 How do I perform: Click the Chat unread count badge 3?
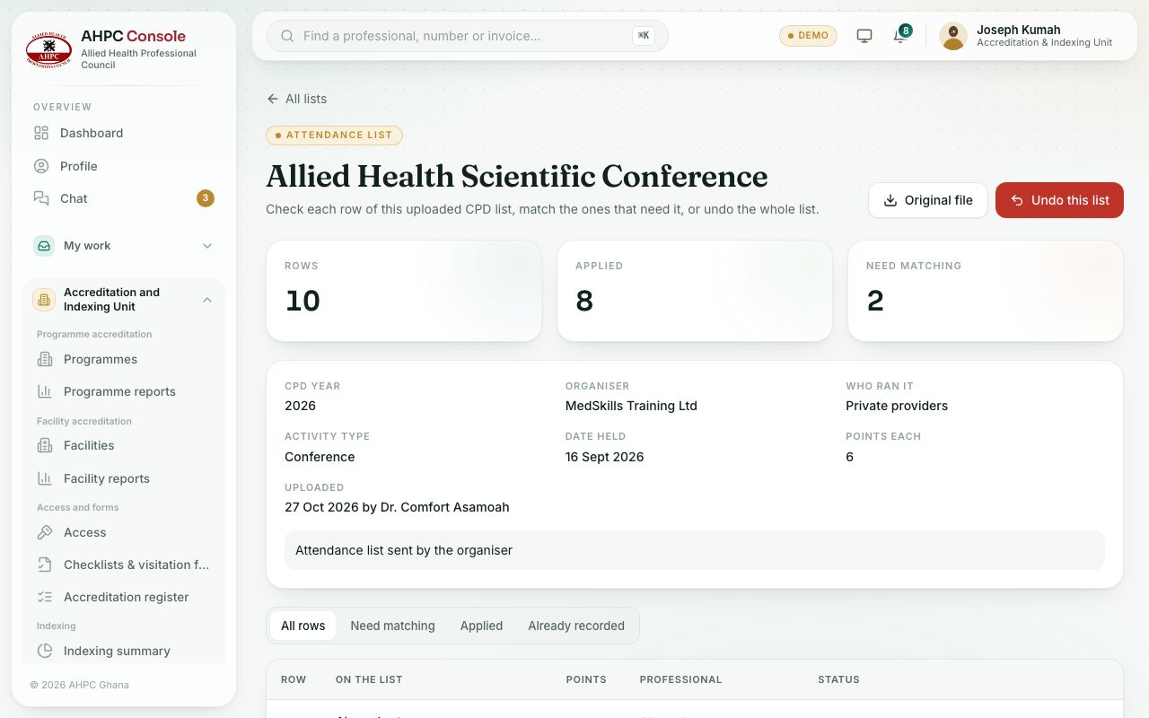[206, 198]
